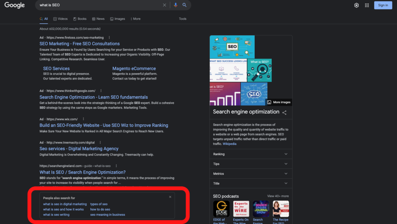Click the Sign in button

(383, 5)
